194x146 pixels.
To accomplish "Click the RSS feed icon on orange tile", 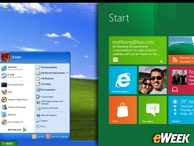I will click(x=175, y=60).
